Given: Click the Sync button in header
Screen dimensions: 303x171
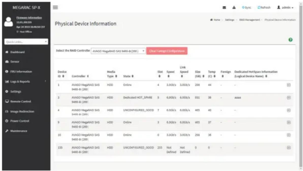Looking at the screenshot, I should (247, 8).
